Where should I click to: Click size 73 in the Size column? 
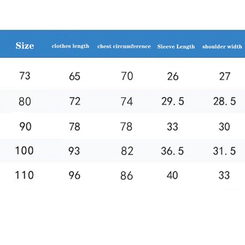pos(25,76)
